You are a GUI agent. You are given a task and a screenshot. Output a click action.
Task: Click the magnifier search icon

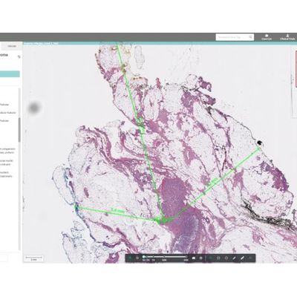click(x=251, y=37)
